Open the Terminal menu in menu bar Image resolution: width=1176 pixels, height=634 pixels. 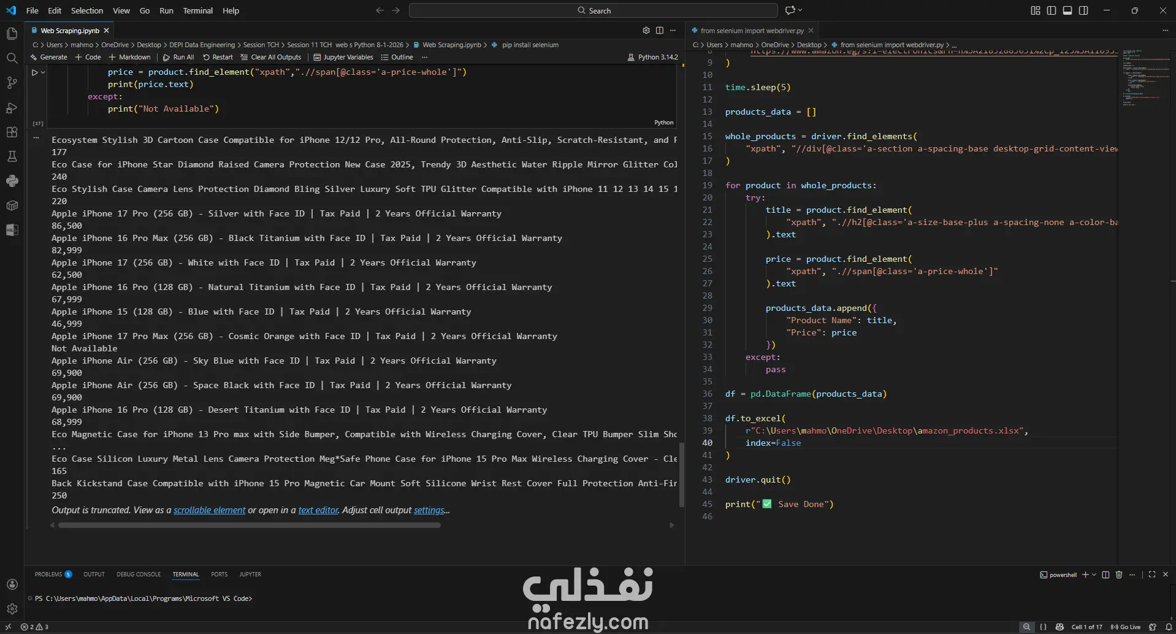tap(197, 10)
